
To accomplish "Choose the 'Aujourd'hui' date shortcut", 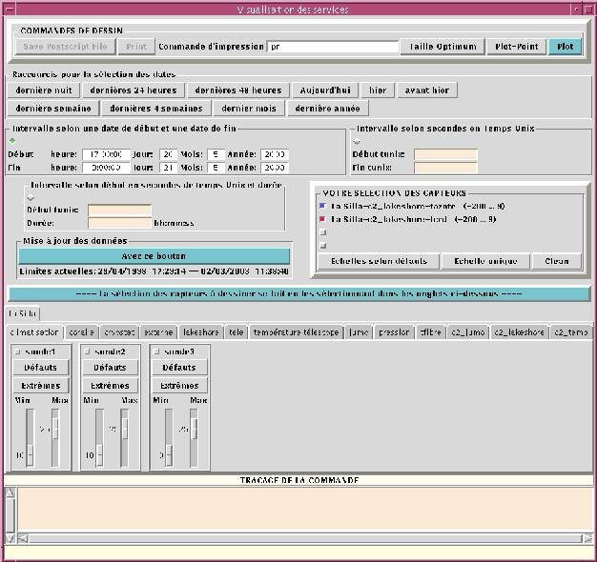I will coord(325,90).
